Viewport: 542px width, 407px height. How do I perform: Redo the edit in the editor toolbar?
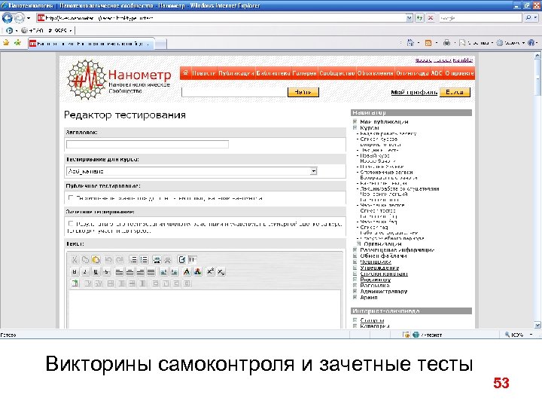(x=120, y=259)
